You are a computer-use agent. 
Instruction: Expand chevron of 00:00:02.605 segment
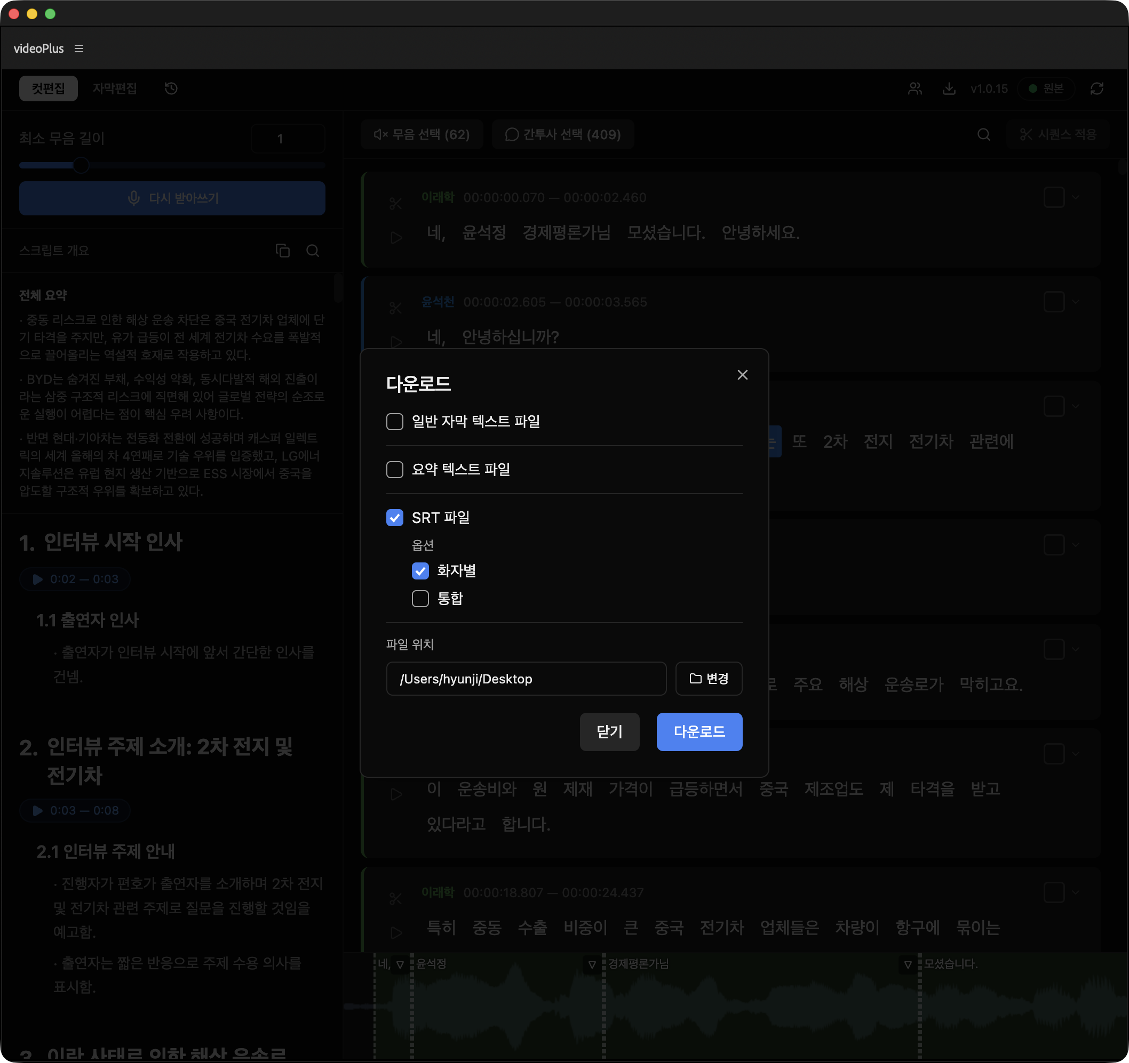coord(1076,302)
